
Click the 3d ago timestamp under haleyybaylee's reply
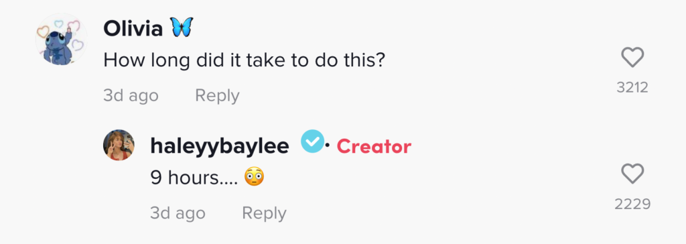coord(178,213)
